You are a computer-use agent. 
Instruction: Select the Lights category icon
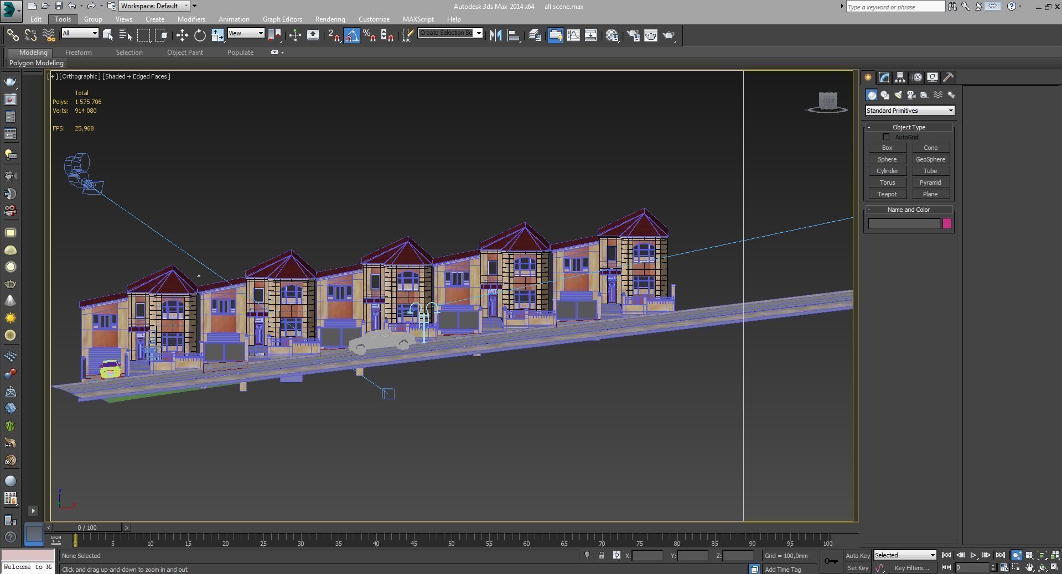pos(898,95)
